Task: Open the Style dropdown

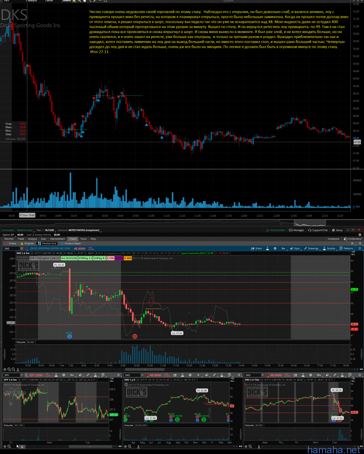Action: pos(295,248)
